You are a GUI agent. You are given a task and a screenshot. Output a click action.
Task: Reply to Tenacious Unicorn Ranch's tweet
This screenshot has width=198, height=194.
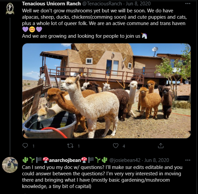pyautogui.click(x=25, y=146)
